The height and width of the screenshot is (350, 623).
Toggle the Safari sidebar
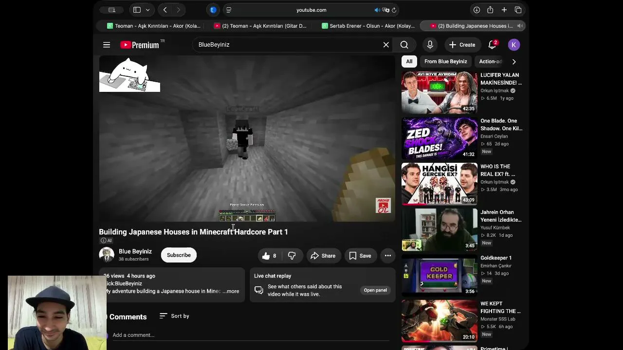(x=137, y=10)
